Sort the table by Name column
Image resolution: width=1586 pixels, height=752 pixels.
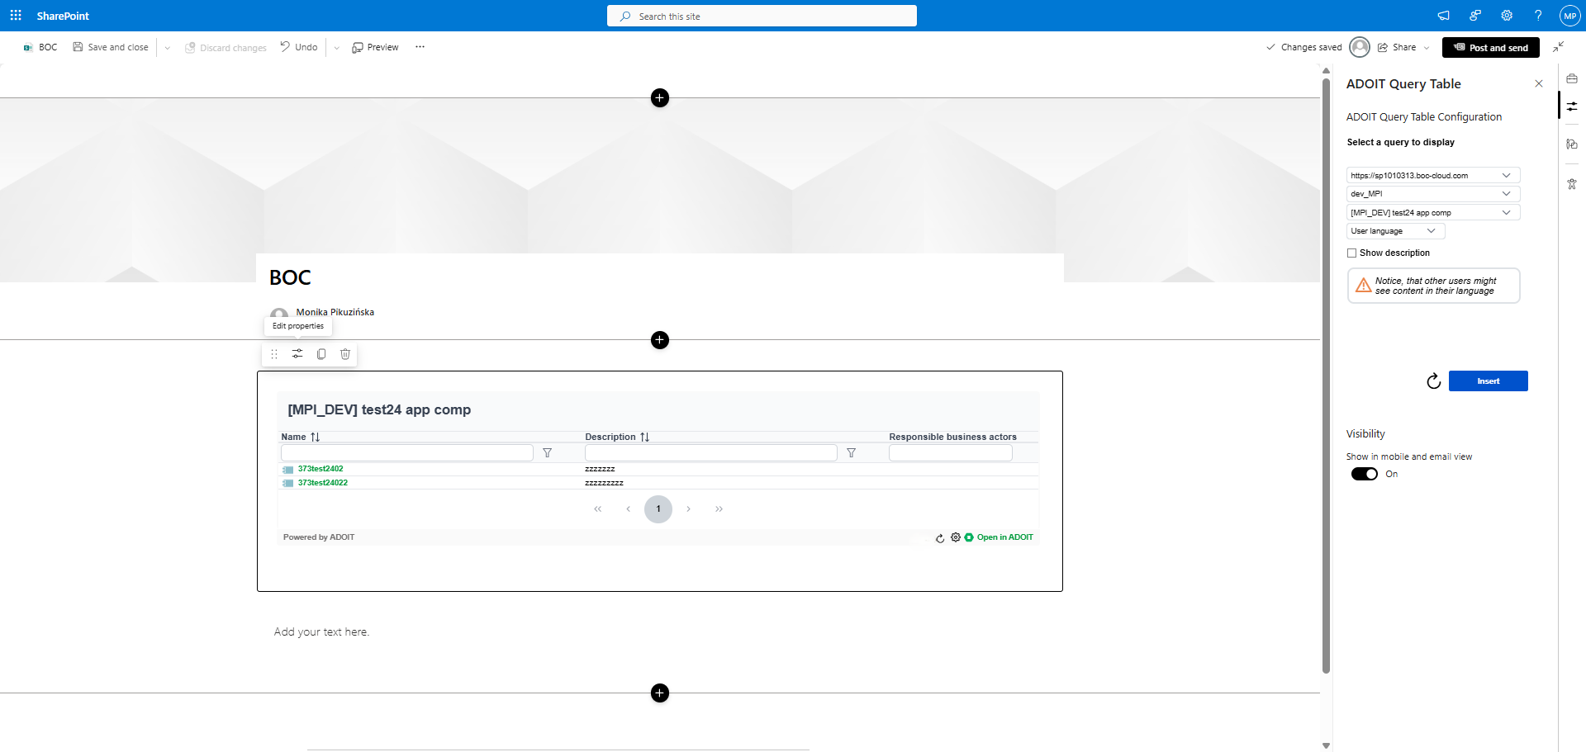[315, 437]
